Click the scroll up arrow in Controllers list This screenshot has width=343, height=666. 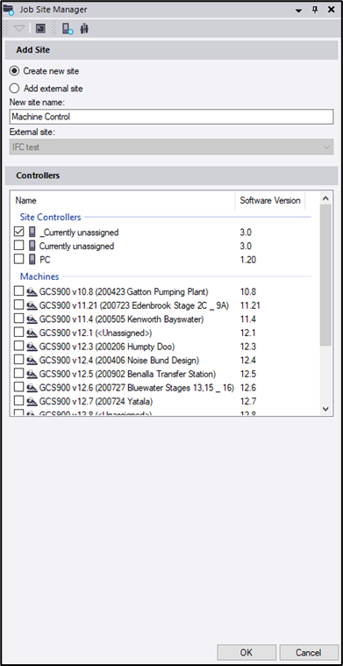point(325,198)
